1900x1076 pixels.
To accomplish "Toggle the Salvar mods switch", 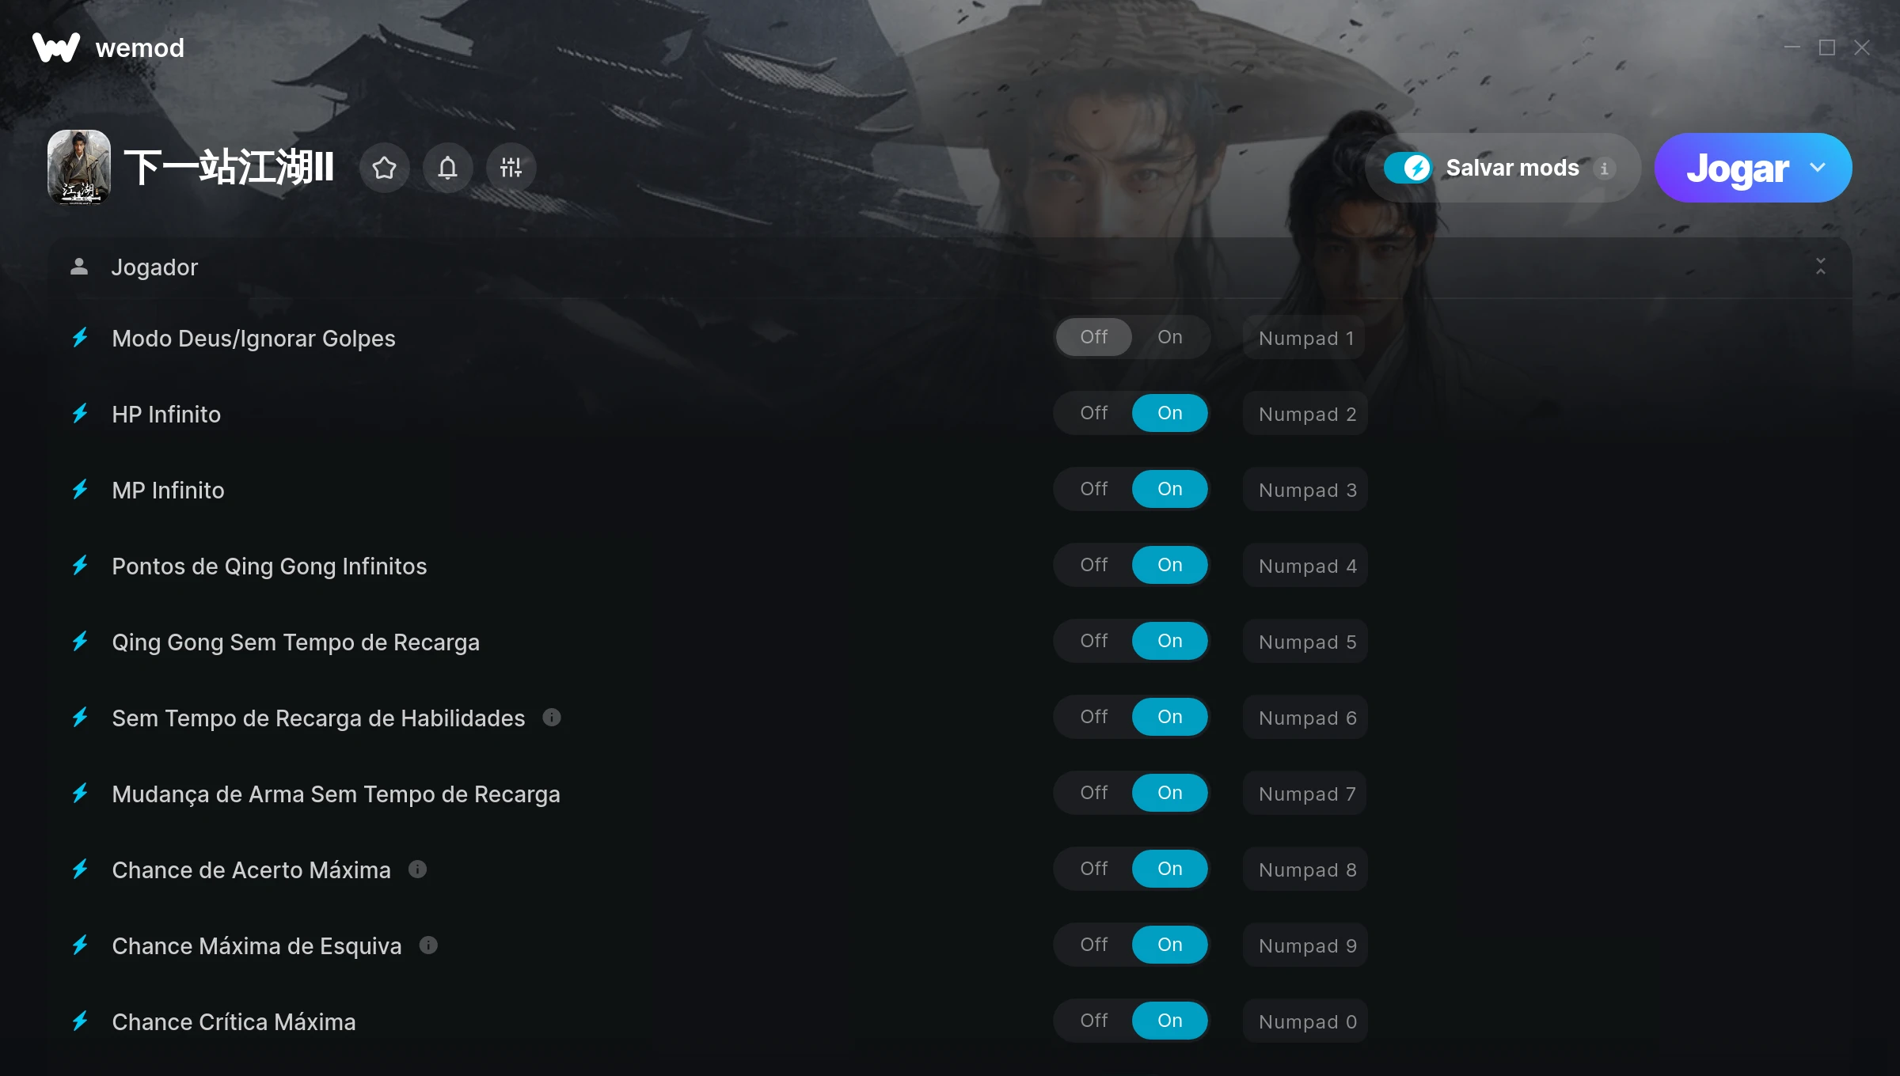I will (x=1408, y=168).
